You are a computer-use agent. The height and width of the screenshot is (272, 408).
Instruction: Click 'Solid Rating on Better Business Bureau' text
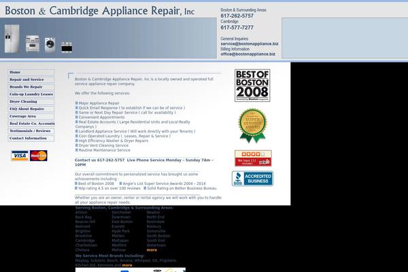tap(182, 188)
